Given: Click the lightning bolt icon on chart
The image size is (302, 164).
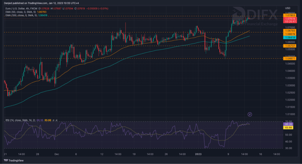Looking at the screenshot, I should tap(250, 114).
